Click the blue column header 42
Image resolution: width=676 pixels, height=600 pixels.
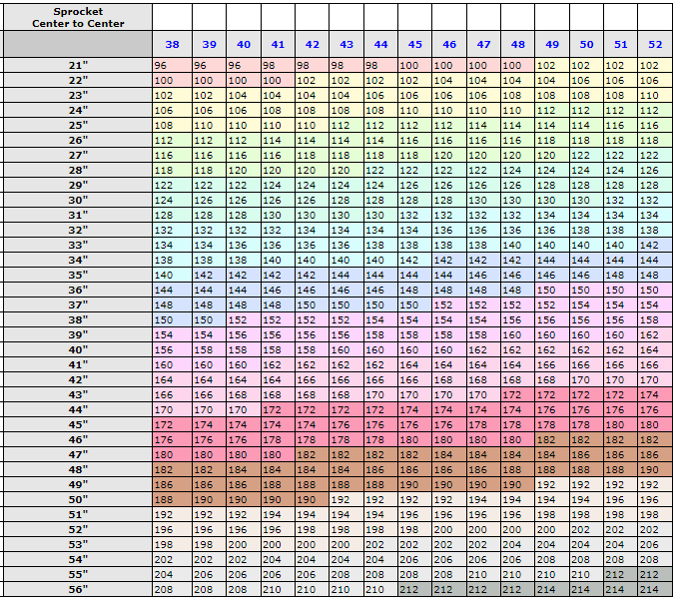(313, 44)
